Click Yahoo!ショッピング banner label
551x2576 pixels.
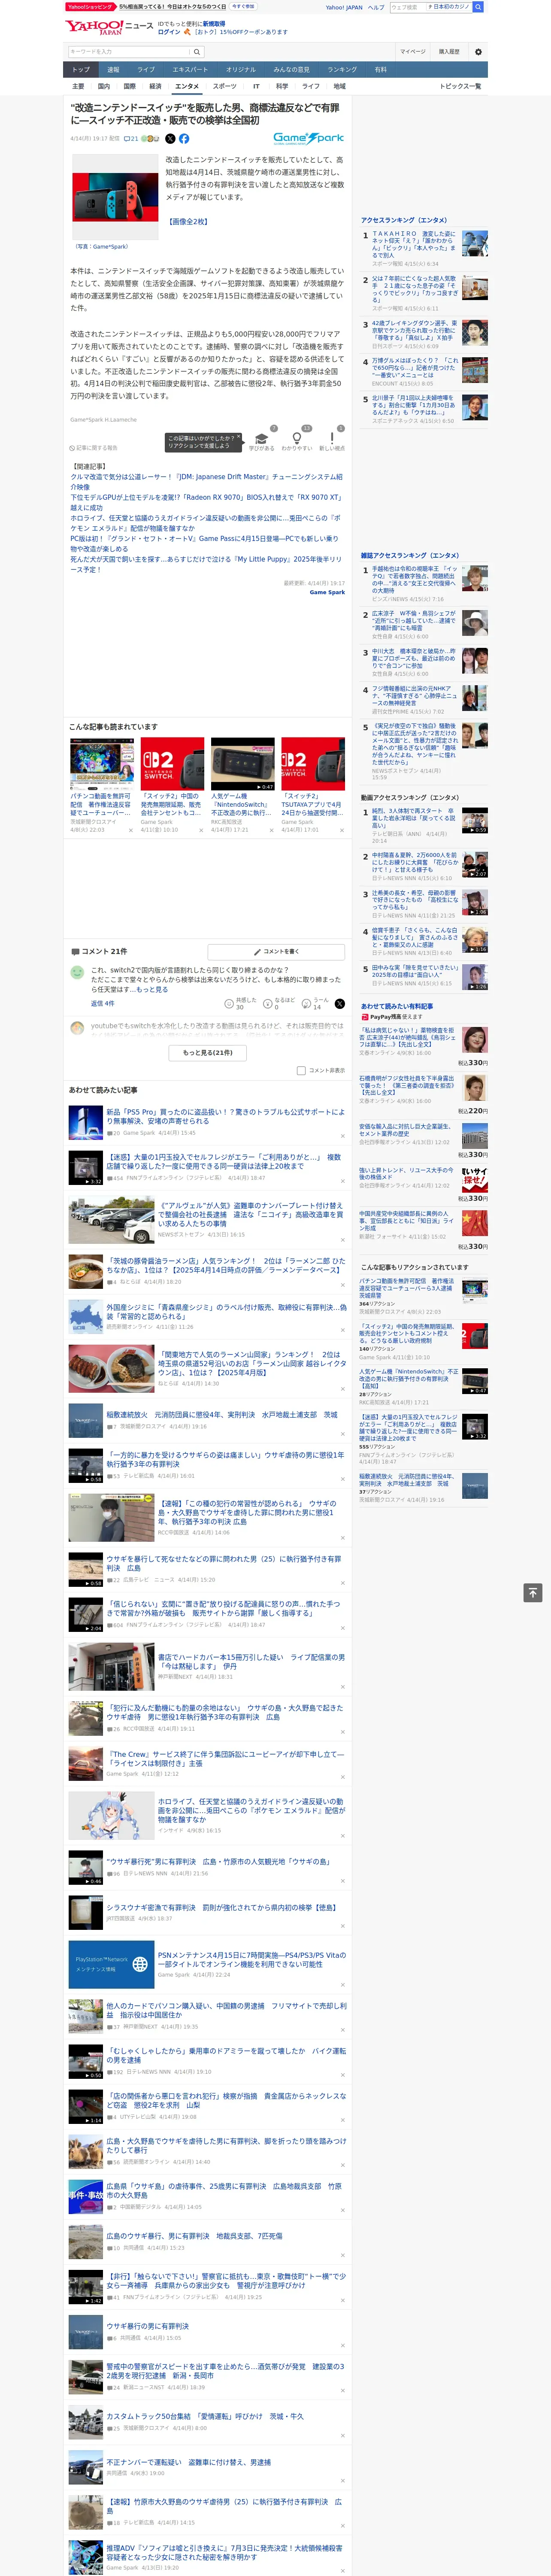(x=90, y=6)
